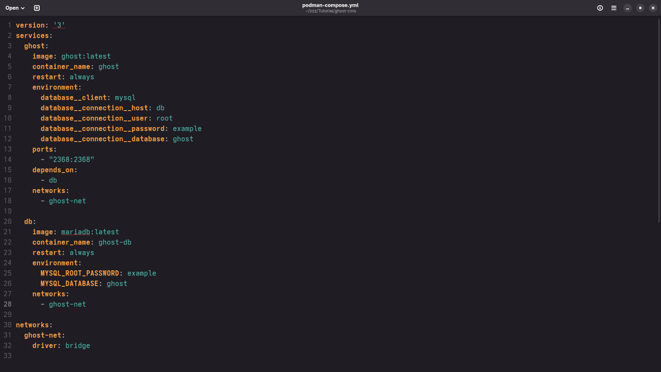Image resolution: width=661 pixels, height=372 pixels.
Task: Click the "2368:2368" port mapping
Action: (72, 160)
